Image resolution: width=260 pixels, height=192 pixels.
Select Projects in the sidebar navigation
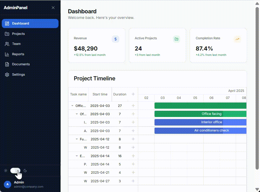click(x=18, y=34)
